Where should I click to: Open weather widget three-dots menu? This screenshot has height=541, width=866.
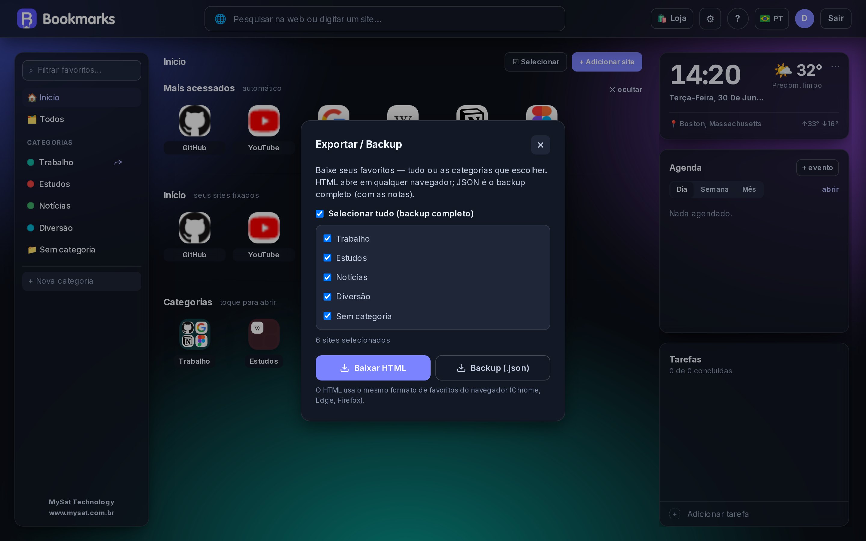835,66
